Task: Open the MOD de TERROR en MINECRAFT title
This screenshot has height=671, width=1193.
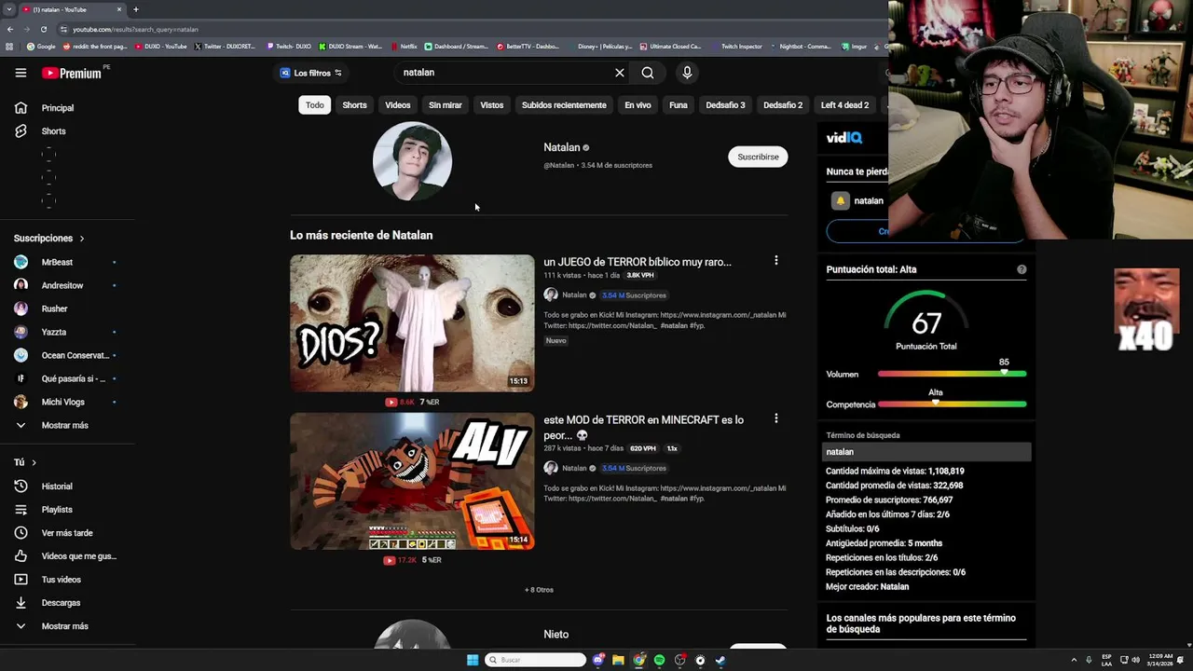Action: tap(644, 428)
